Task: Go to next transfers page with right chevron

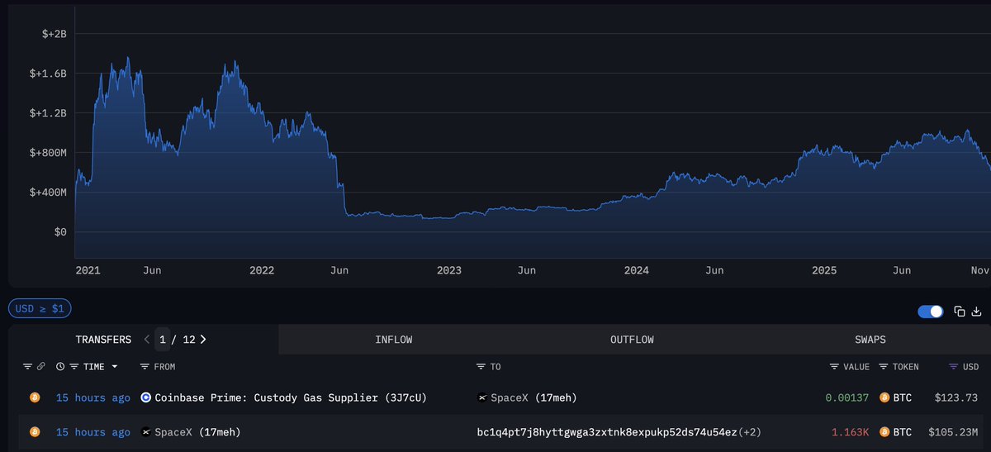Action: [x=203, y=339]
